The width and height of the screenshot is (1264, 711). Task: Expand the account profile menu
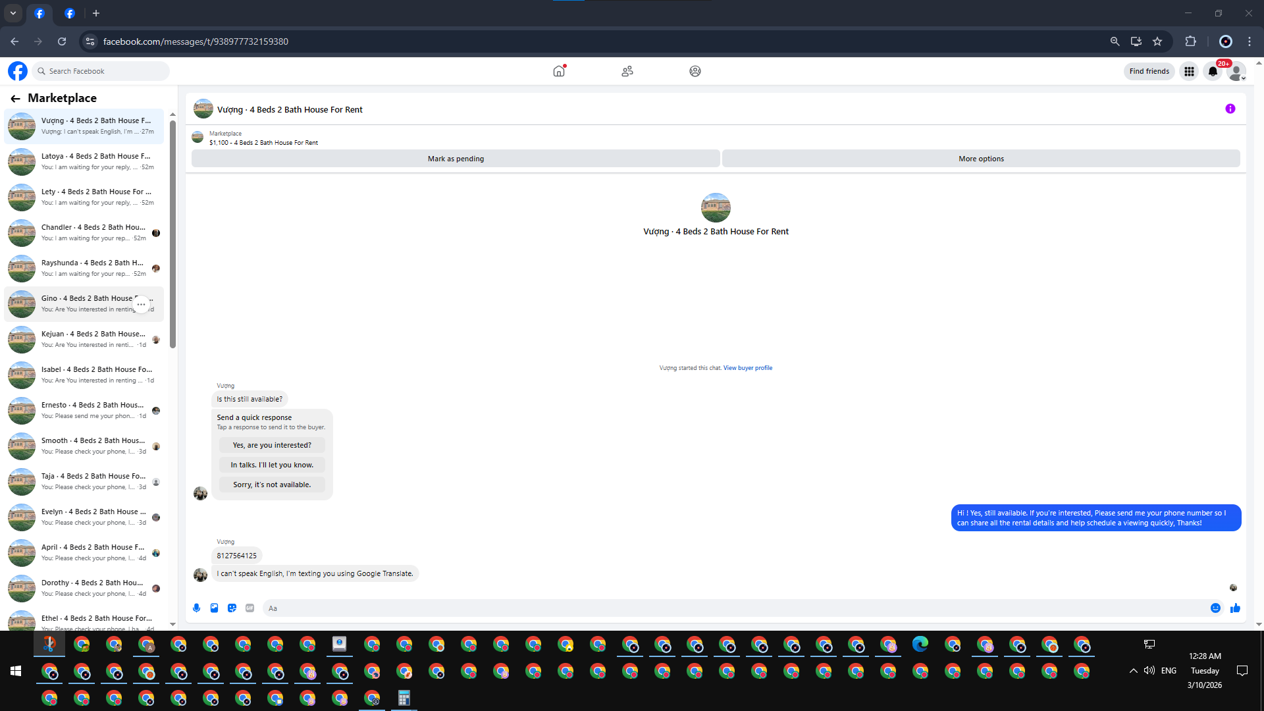coord(1237,72)
